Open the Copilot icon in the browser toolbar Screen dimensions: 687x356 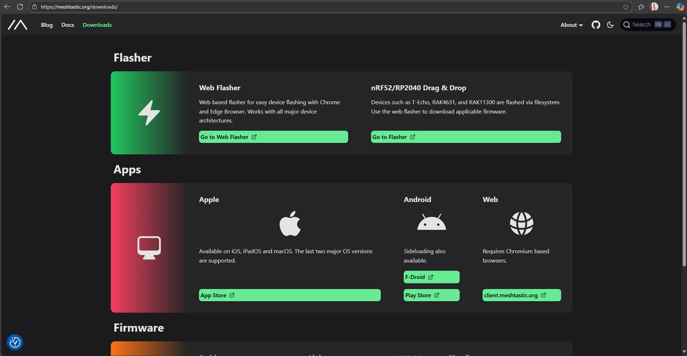[680, 7]
